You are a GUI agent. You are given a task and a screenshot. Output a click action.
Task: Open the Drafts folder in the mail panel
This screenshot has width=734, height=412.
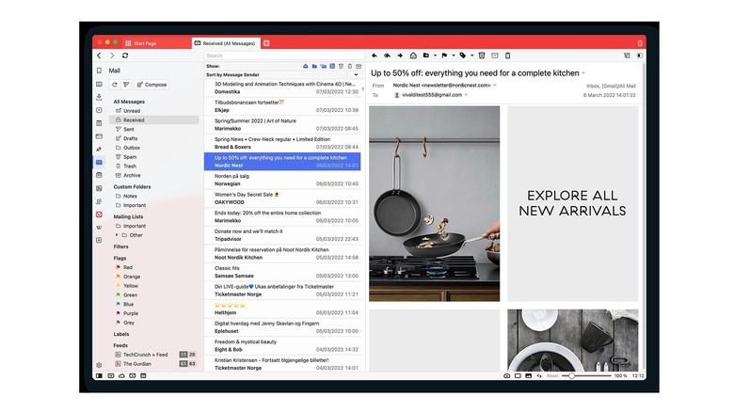click(130, 138)
